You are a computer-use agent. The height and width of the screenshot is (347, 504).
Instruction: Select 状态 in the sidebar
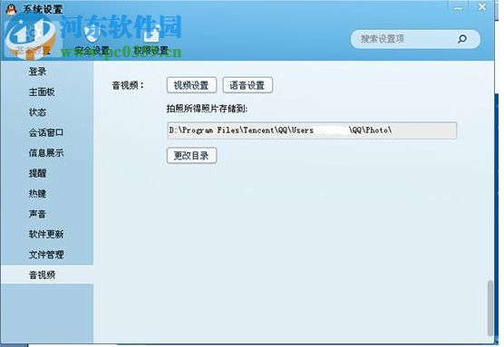click(37, 112)
